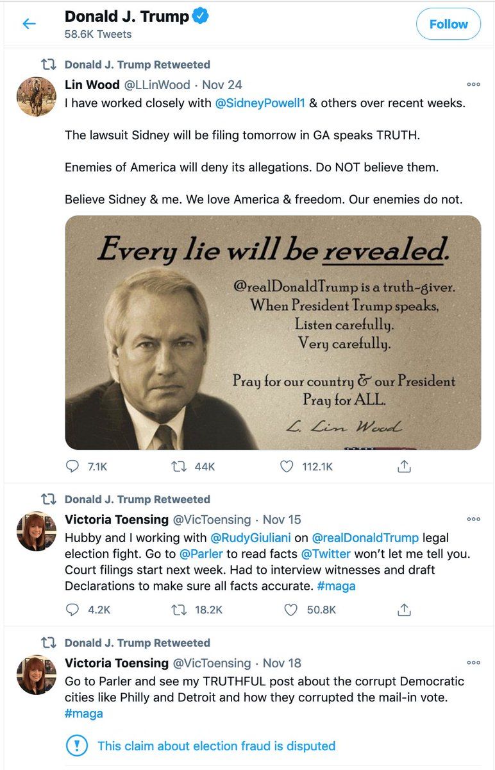The image size is (495, 770).
Task: Retweet Lin Wood's tweet with 44K retweets
Action: [x=178, y=466]
